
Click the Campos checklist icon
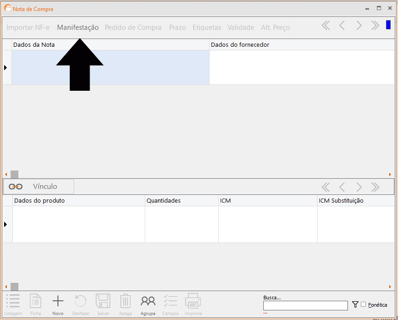coord(171,301)
